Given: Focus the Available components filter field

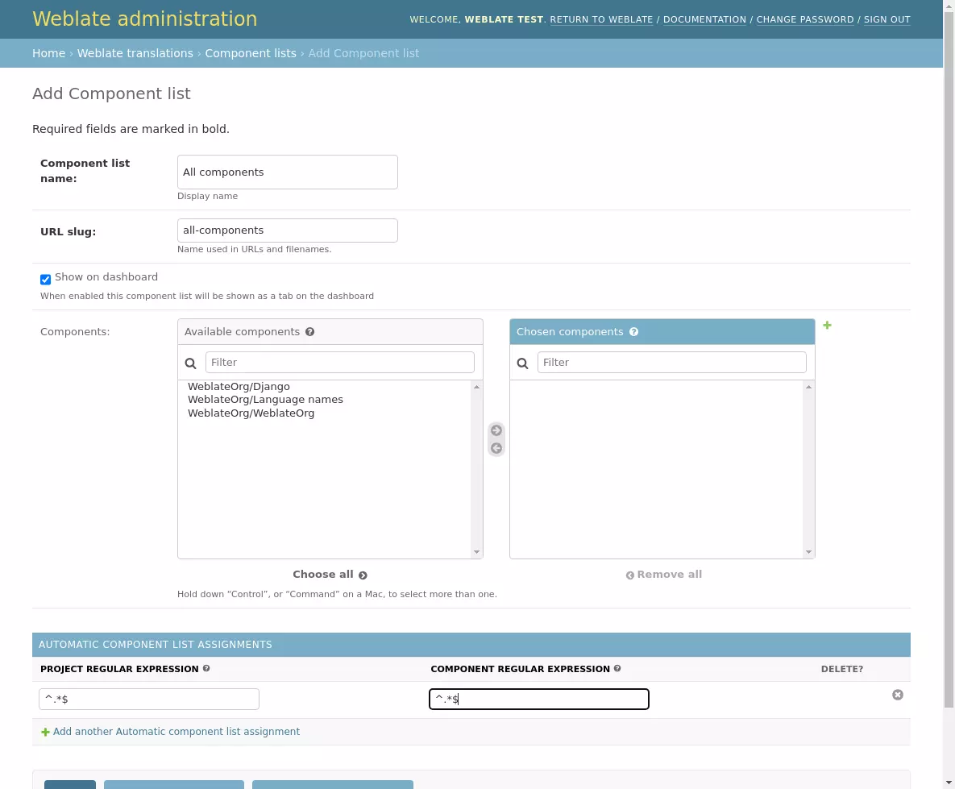Looking at the screenshot, I should click(340, 363).
